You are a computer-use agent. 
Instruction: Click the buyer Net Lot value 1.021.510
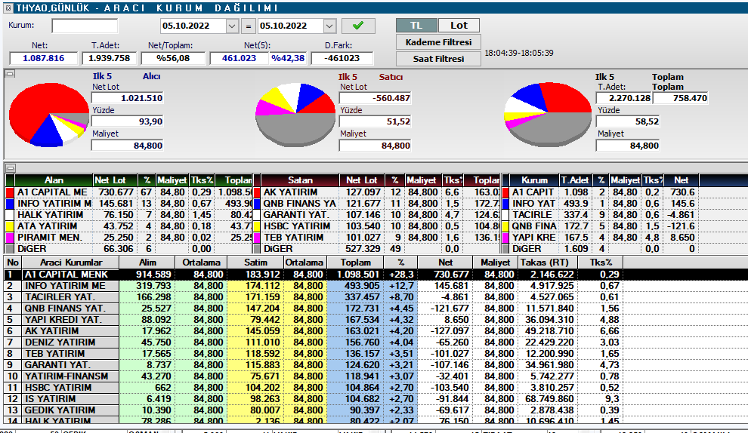(128, 98)
